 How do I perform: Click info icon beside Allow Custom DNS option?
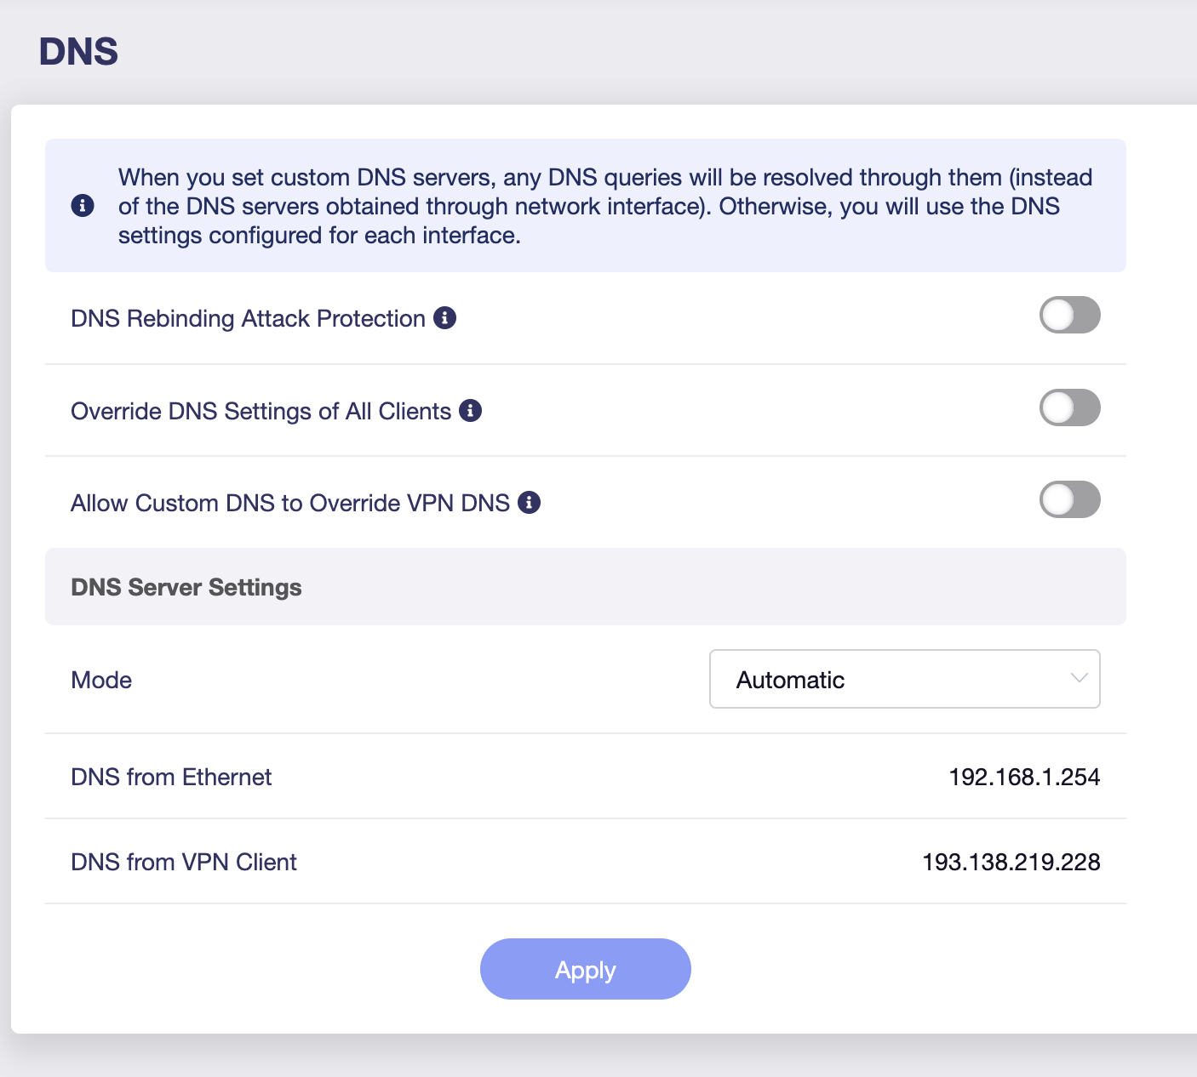529,503
